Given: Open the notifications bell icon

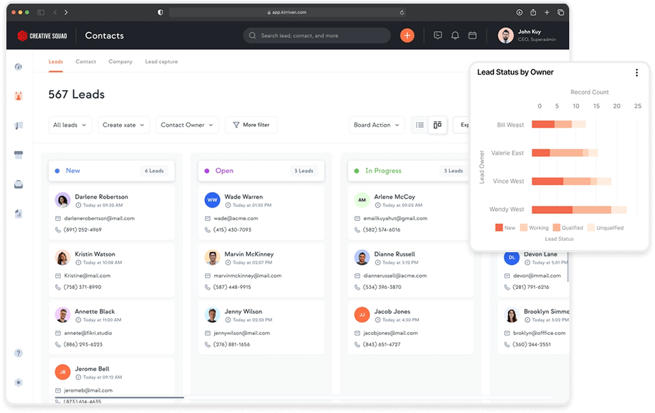Looking at the screenshot, I should [455, 35].
